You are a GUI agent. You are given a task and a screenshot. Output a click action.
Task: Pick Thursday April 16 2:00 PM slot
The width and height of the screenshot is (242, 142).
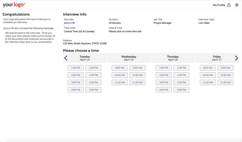point(164,75)
